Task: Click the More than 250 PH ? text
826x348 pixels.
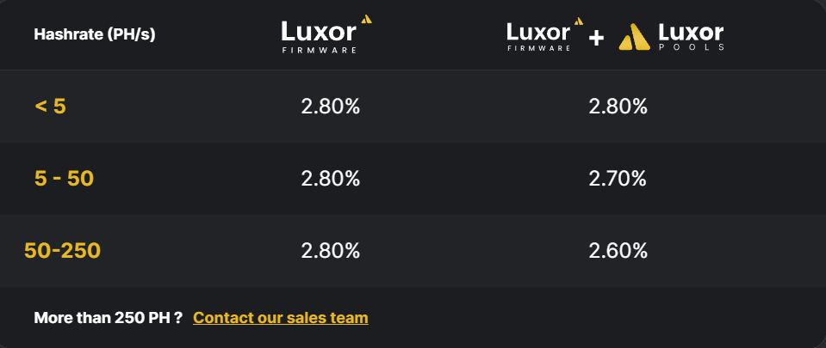Action: click(x=108, y=318)
